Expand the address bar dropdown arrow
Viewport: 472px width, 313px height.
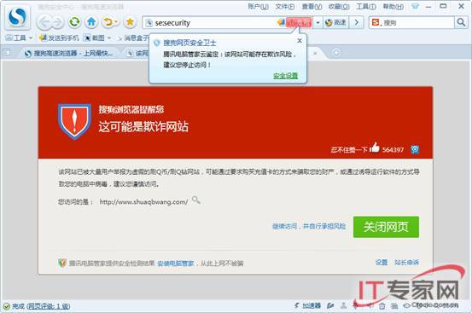point(318,22)
